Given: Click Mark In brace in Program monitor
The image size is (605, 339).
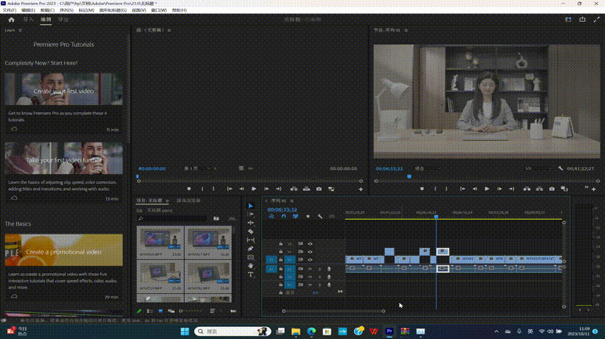Looking at the screenshot, I should point(435,189).
